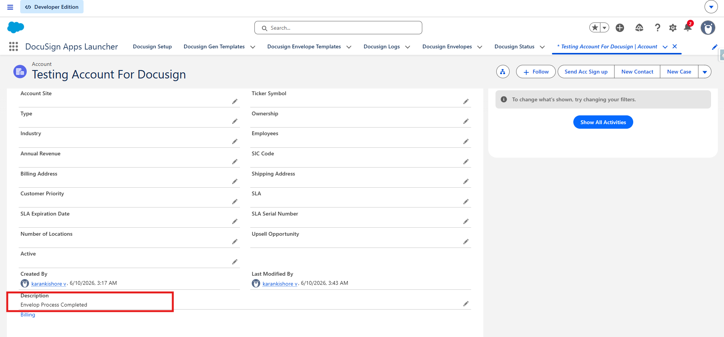Viewport: 724px width, 337px height.
Task: Open the Setup gear icon
Action: 673,28
